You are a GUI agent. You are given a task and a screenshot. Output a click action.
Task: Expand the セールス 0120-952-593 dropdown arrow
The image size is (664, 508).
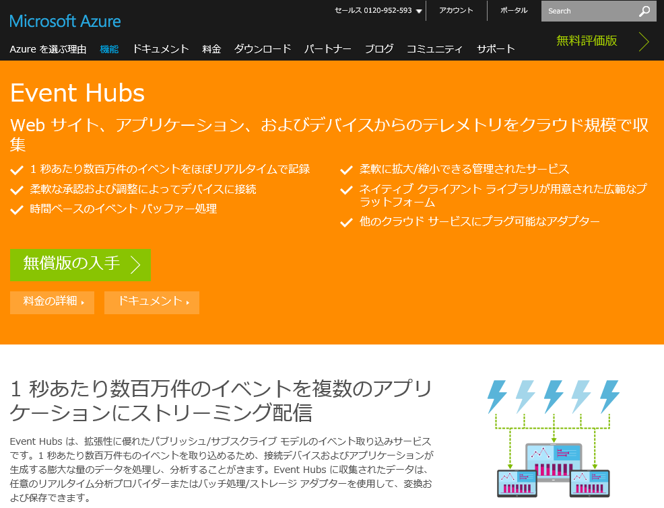pyautogui.click(x=419, y=11)
